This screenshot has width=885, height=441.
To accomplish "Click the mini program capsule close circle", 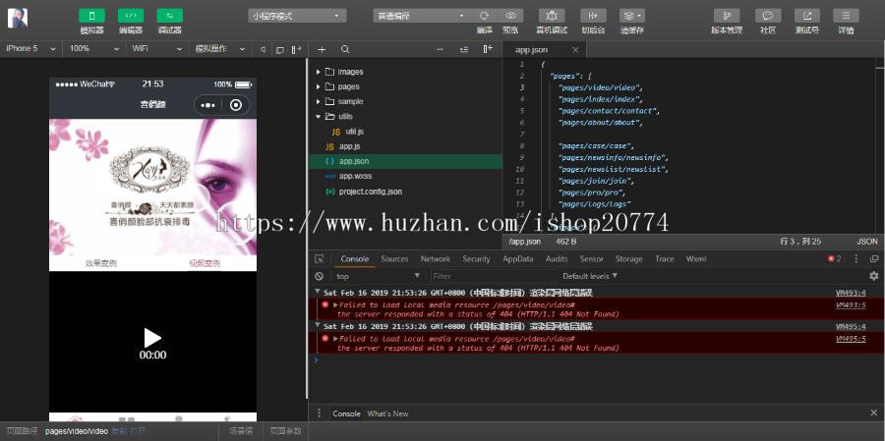I will pos(236,105).
